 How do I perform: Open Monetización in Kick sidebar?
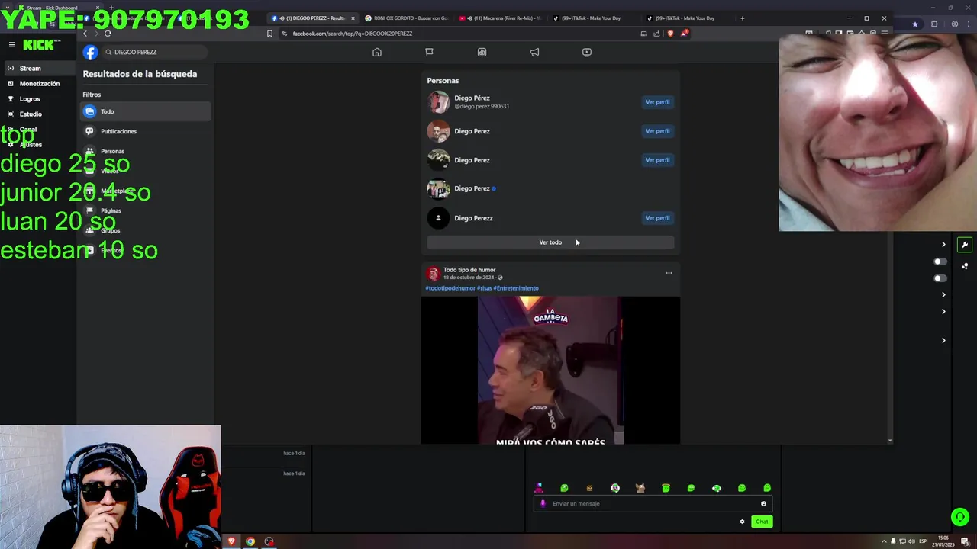tap(39, 84)
